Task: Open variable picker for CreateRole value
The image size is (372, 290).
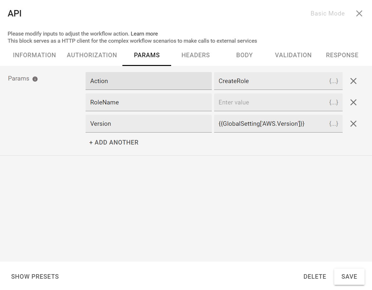Action: [334, 81]
